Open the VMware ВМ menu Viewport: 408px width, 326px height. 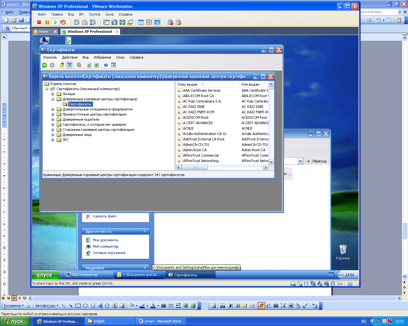click(81, 14)
